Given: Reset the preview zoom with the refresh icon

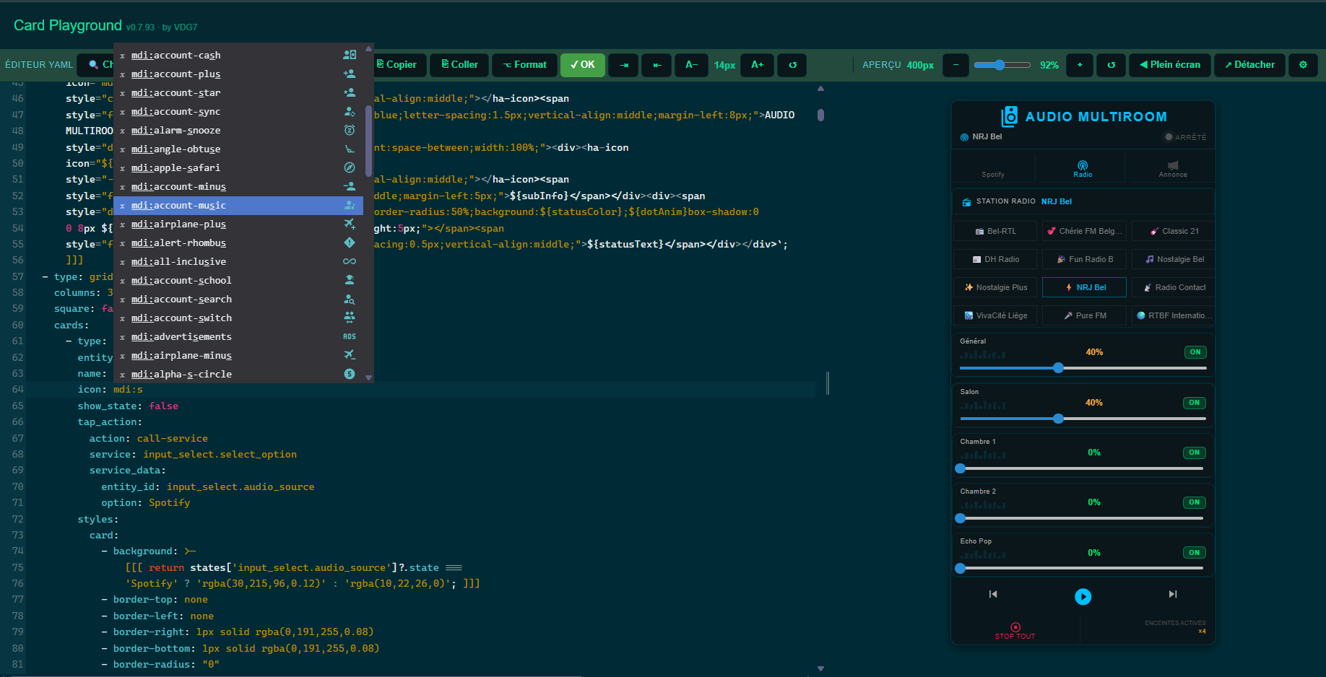Looking at the screenshot, I should 1111,65.
